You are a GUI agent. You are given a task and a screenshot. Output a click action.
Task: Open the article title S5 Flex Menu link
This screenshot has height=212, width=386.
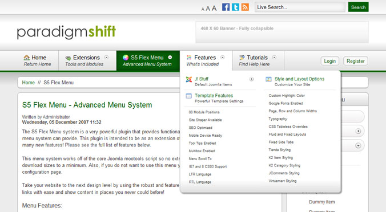click(x=87, y=105)
